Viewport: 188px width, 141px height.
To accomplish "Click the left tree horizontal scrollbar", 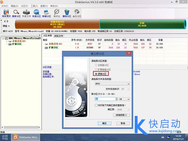I will pos(21,127).
